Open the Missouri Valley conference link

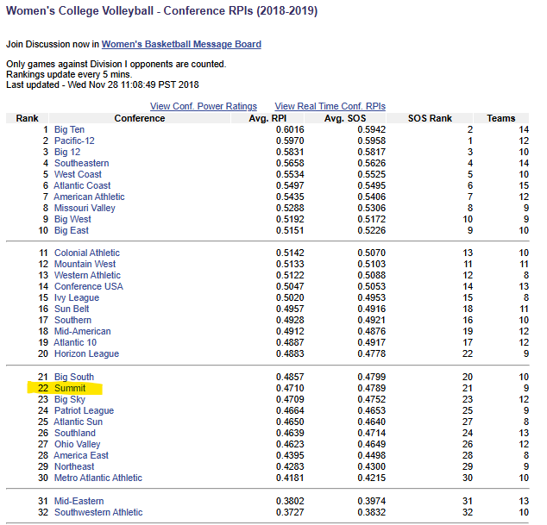(x=85, y=208)
